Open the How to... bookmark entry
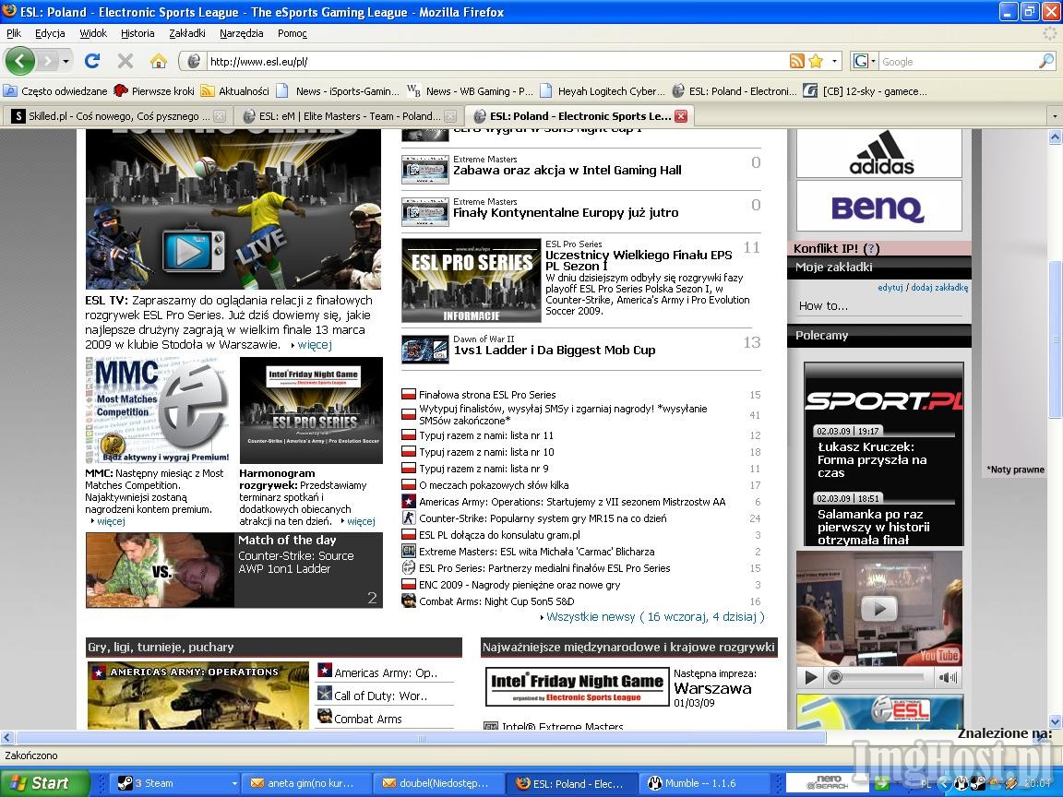 tap(823, 305)
